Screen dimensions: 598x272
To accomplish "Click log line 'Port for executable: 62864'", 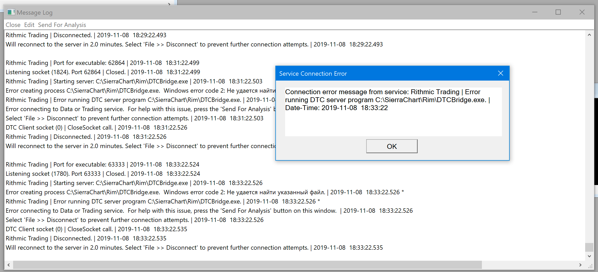I will 102,63.
